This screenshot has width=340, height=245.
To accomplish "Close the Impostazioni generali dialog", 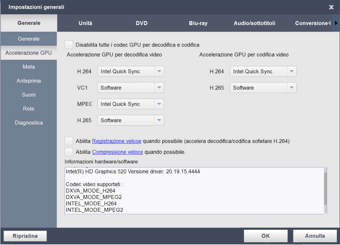I will pyautogui.click(x=331, y=7).
